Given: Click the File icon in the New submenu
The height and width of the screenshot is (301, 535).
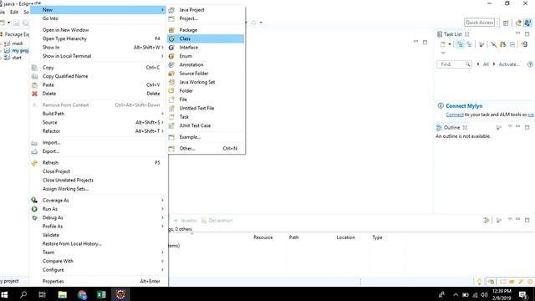Looking at the screenshot, I should tap(171, 99).
